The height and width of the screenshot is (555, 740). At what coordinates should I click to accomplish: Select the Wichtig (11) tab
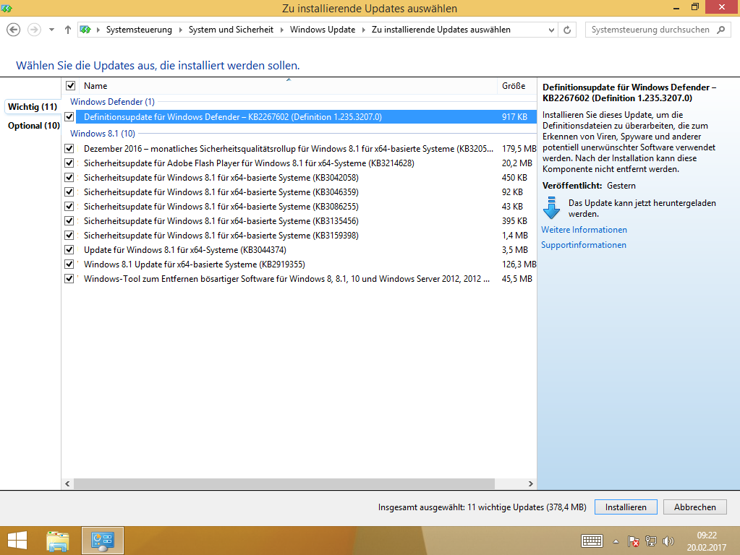point(32,106)
